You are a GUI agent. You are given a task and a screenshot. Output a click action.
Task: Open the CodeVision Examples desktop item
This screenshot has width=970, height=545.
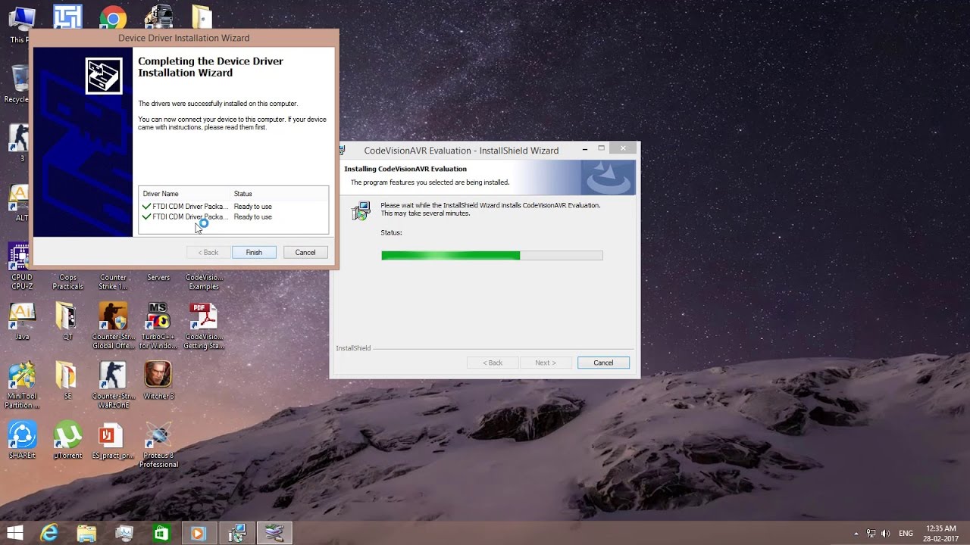tap(203, 282)
